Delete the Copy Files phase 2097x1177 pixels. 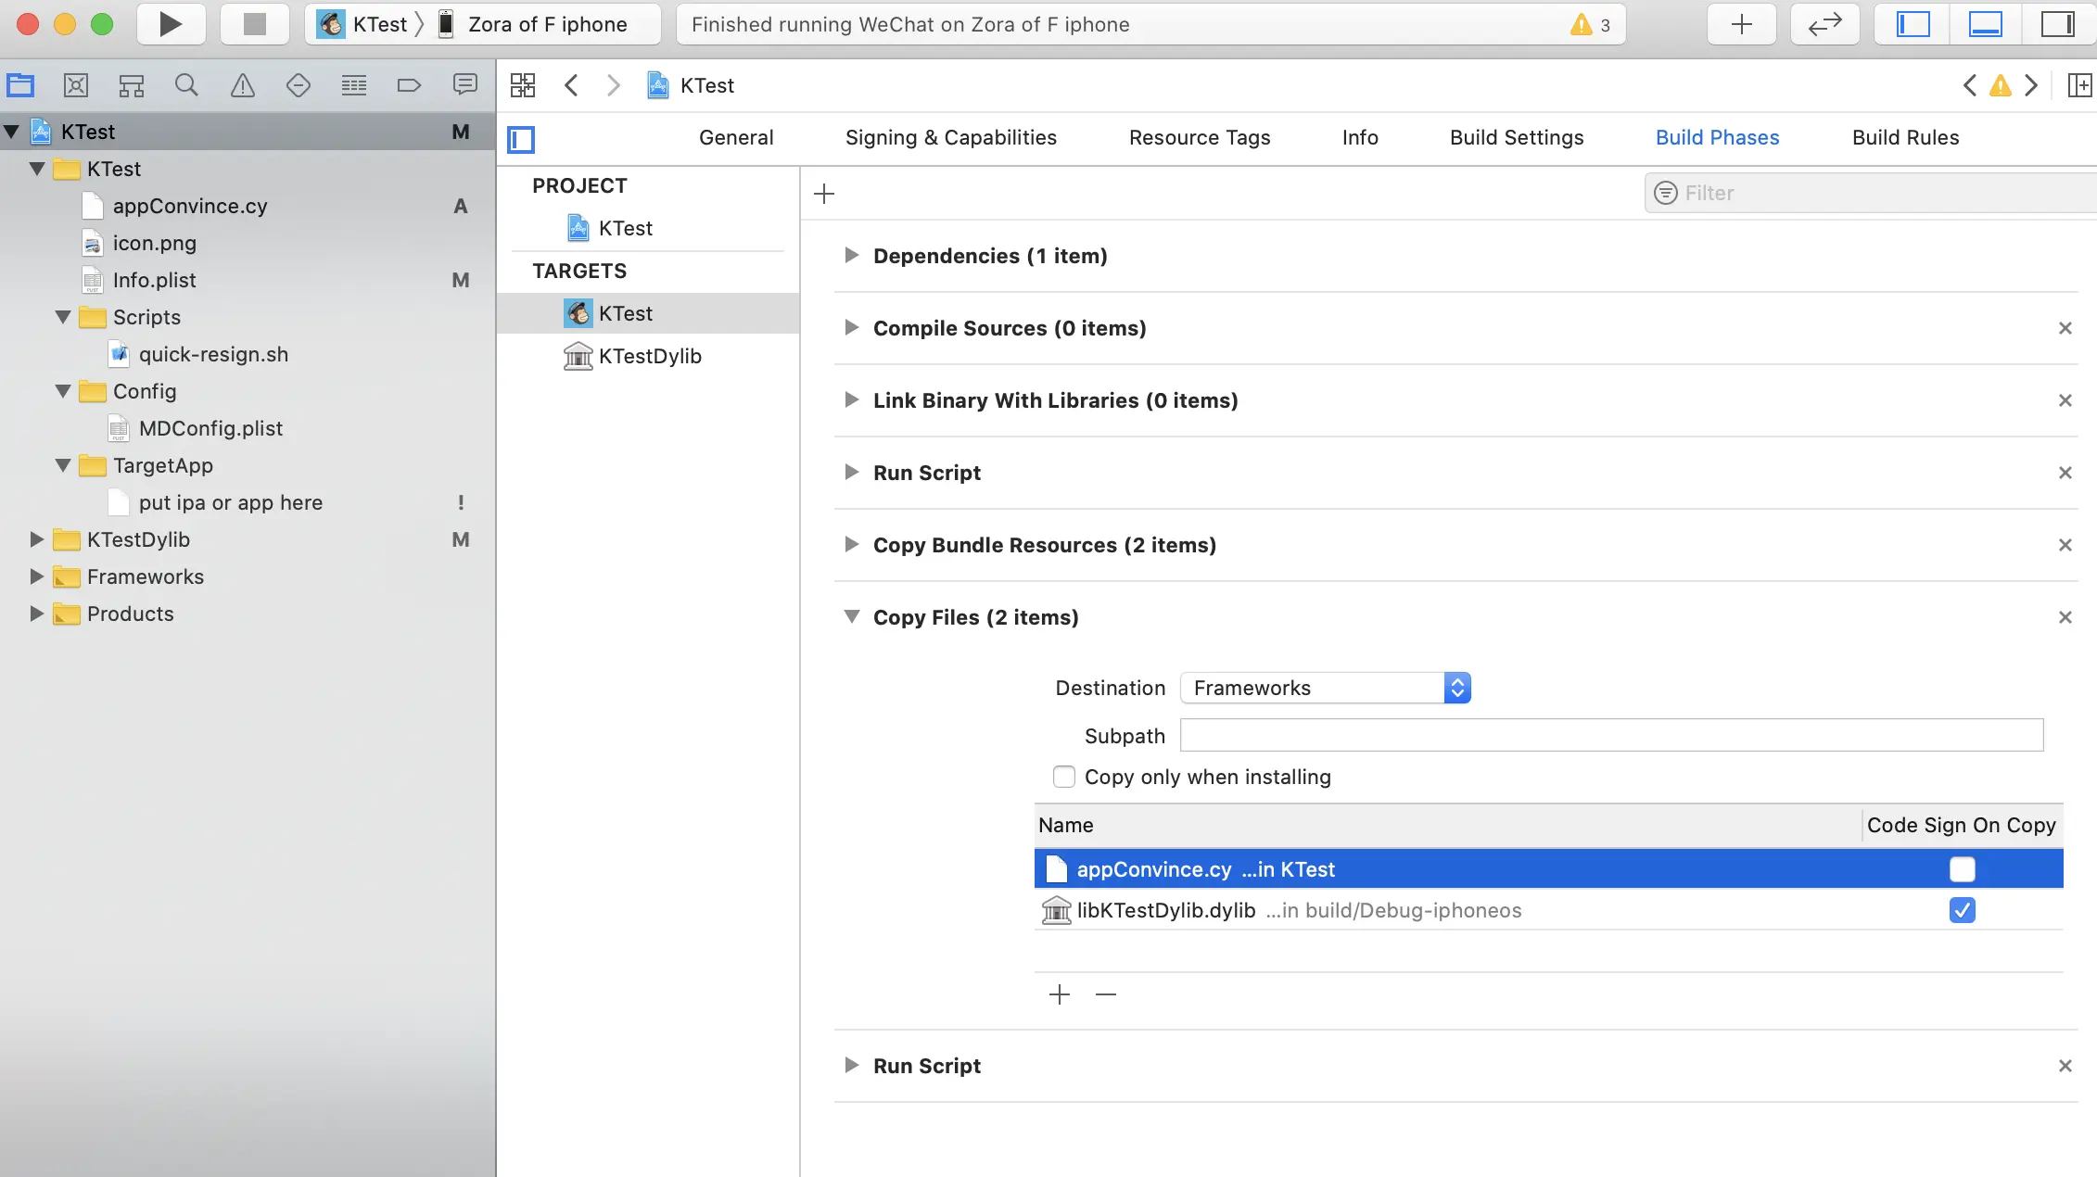tap(2065, 617)
